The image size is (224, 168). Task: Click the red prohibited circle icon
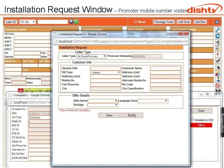(x=218, y=86)
